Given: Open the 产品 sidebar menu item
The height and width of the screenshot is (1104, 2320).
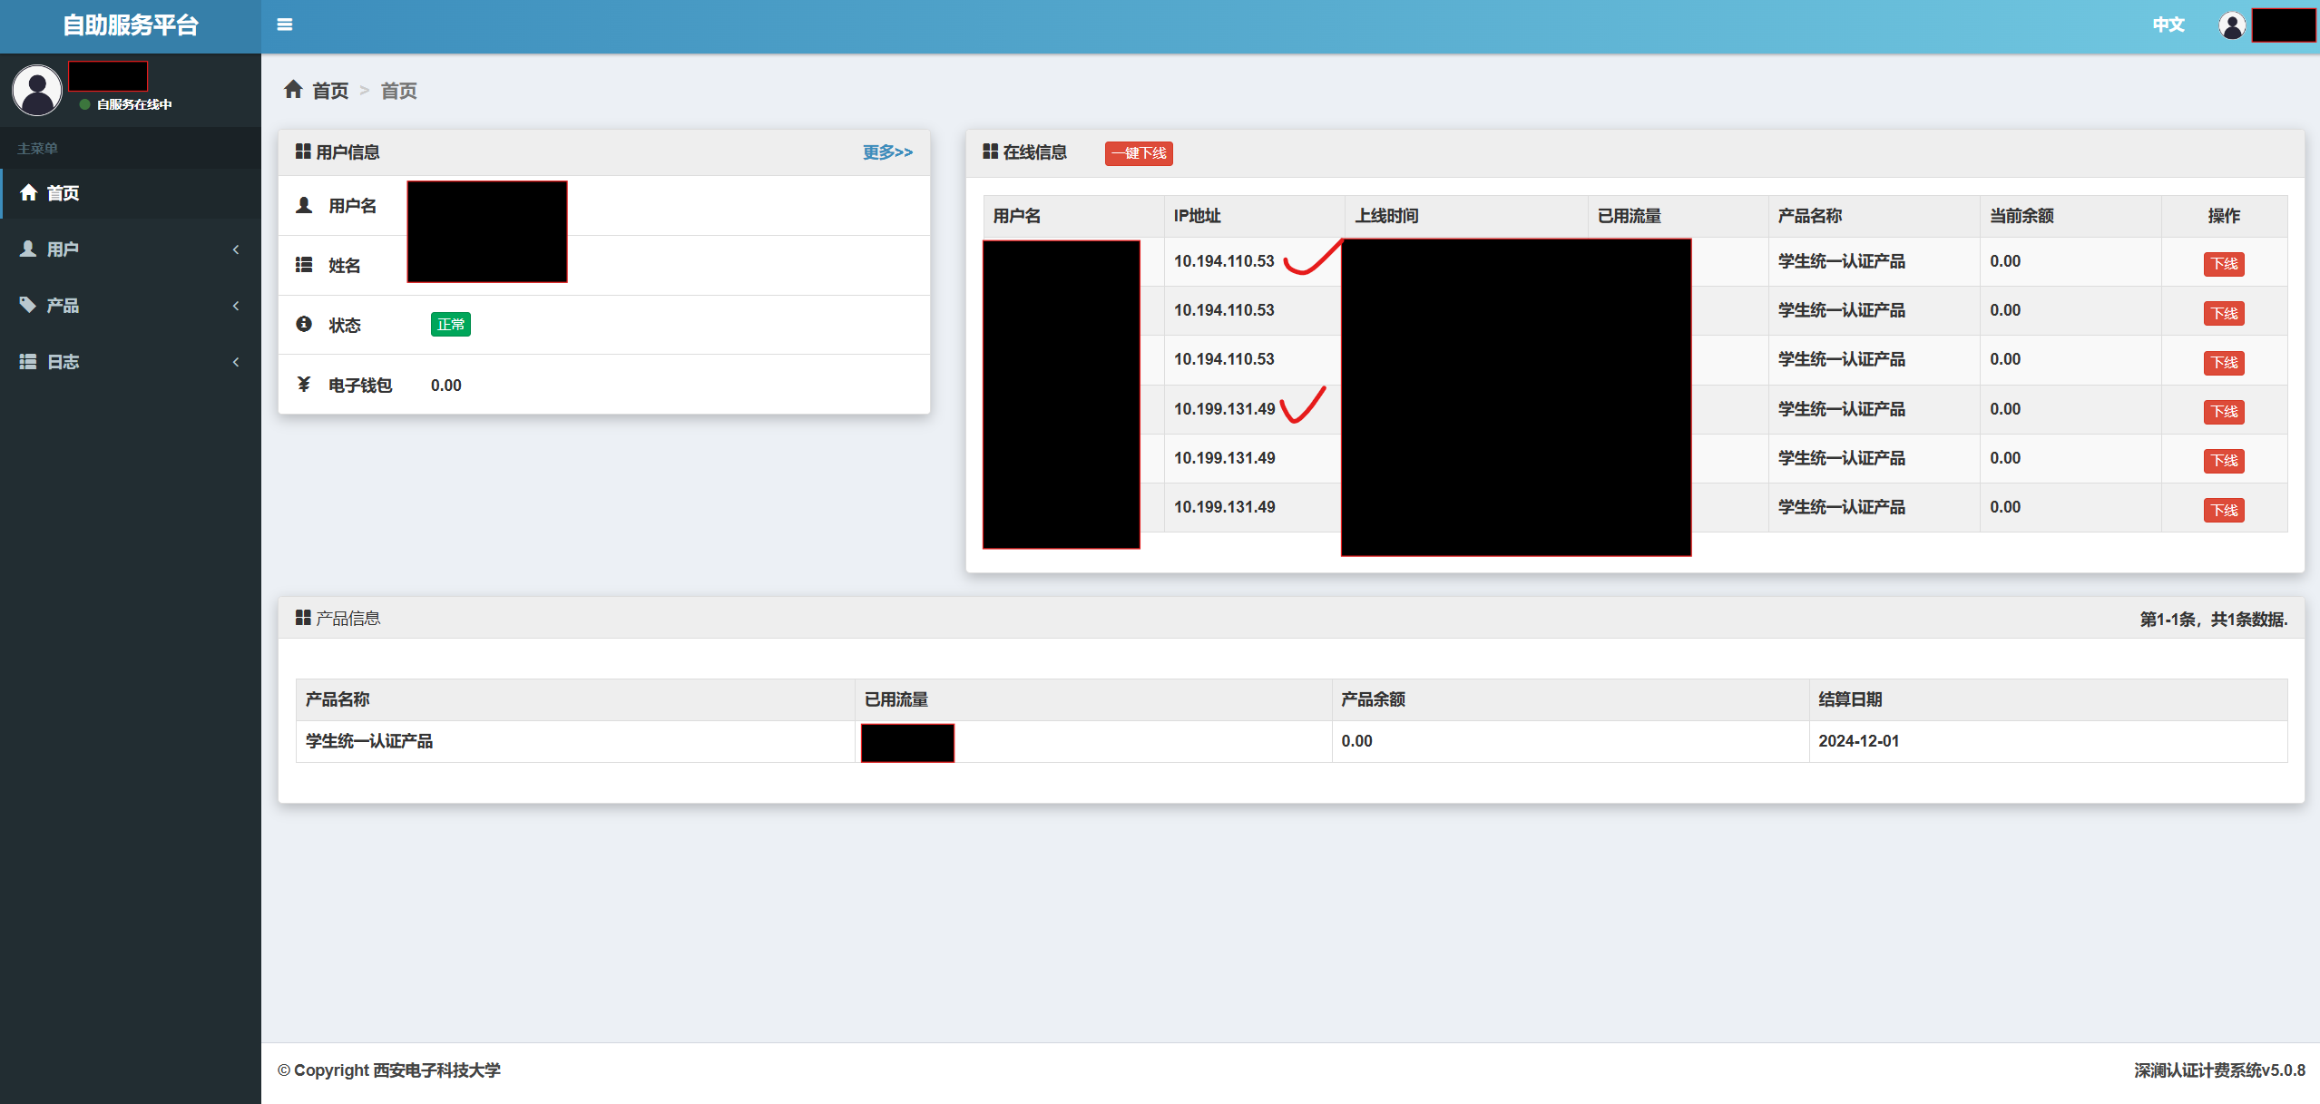Looking at the screenshot, I should tap(131, 305).
